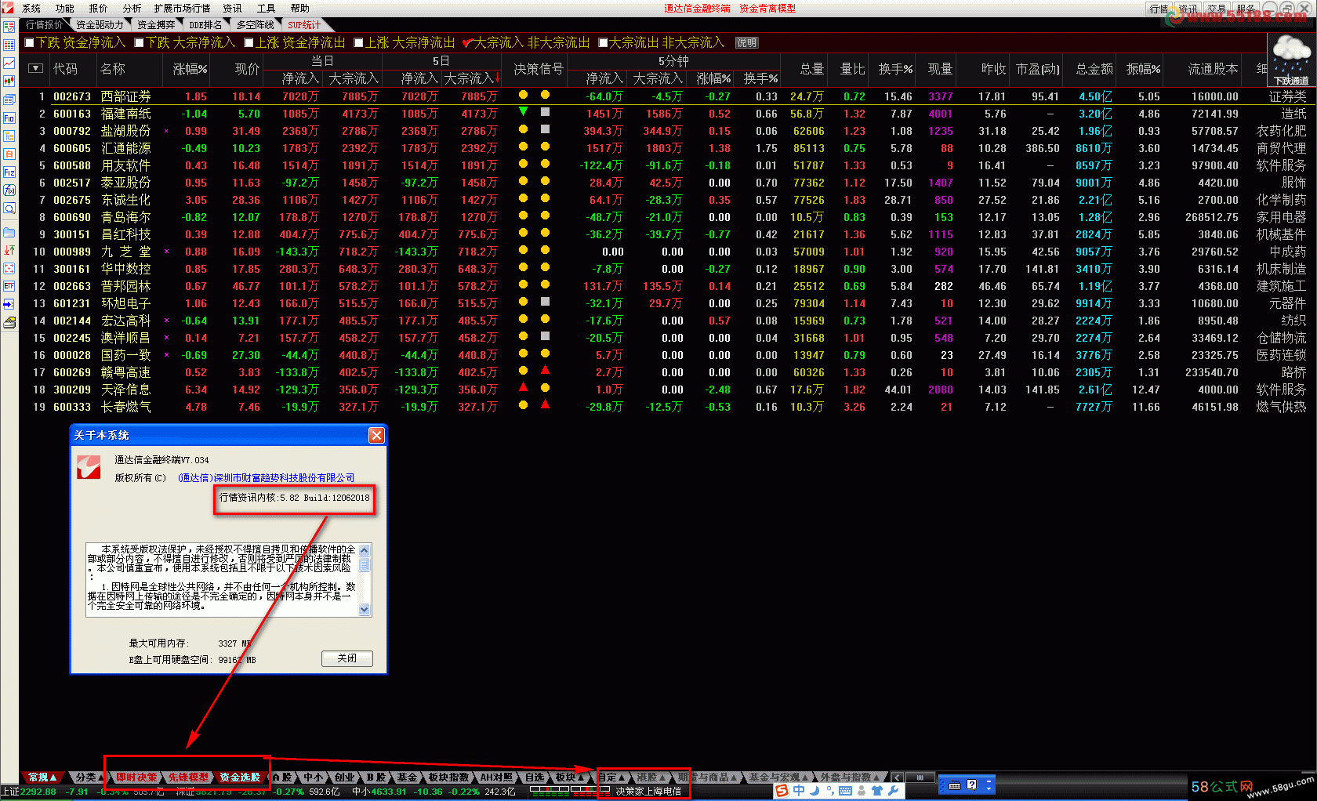The width and height of the screenshot is (1317, 801).
Task: Enable 上涨 大宗净流出 checkbox
Action: (x=358, y=42)
